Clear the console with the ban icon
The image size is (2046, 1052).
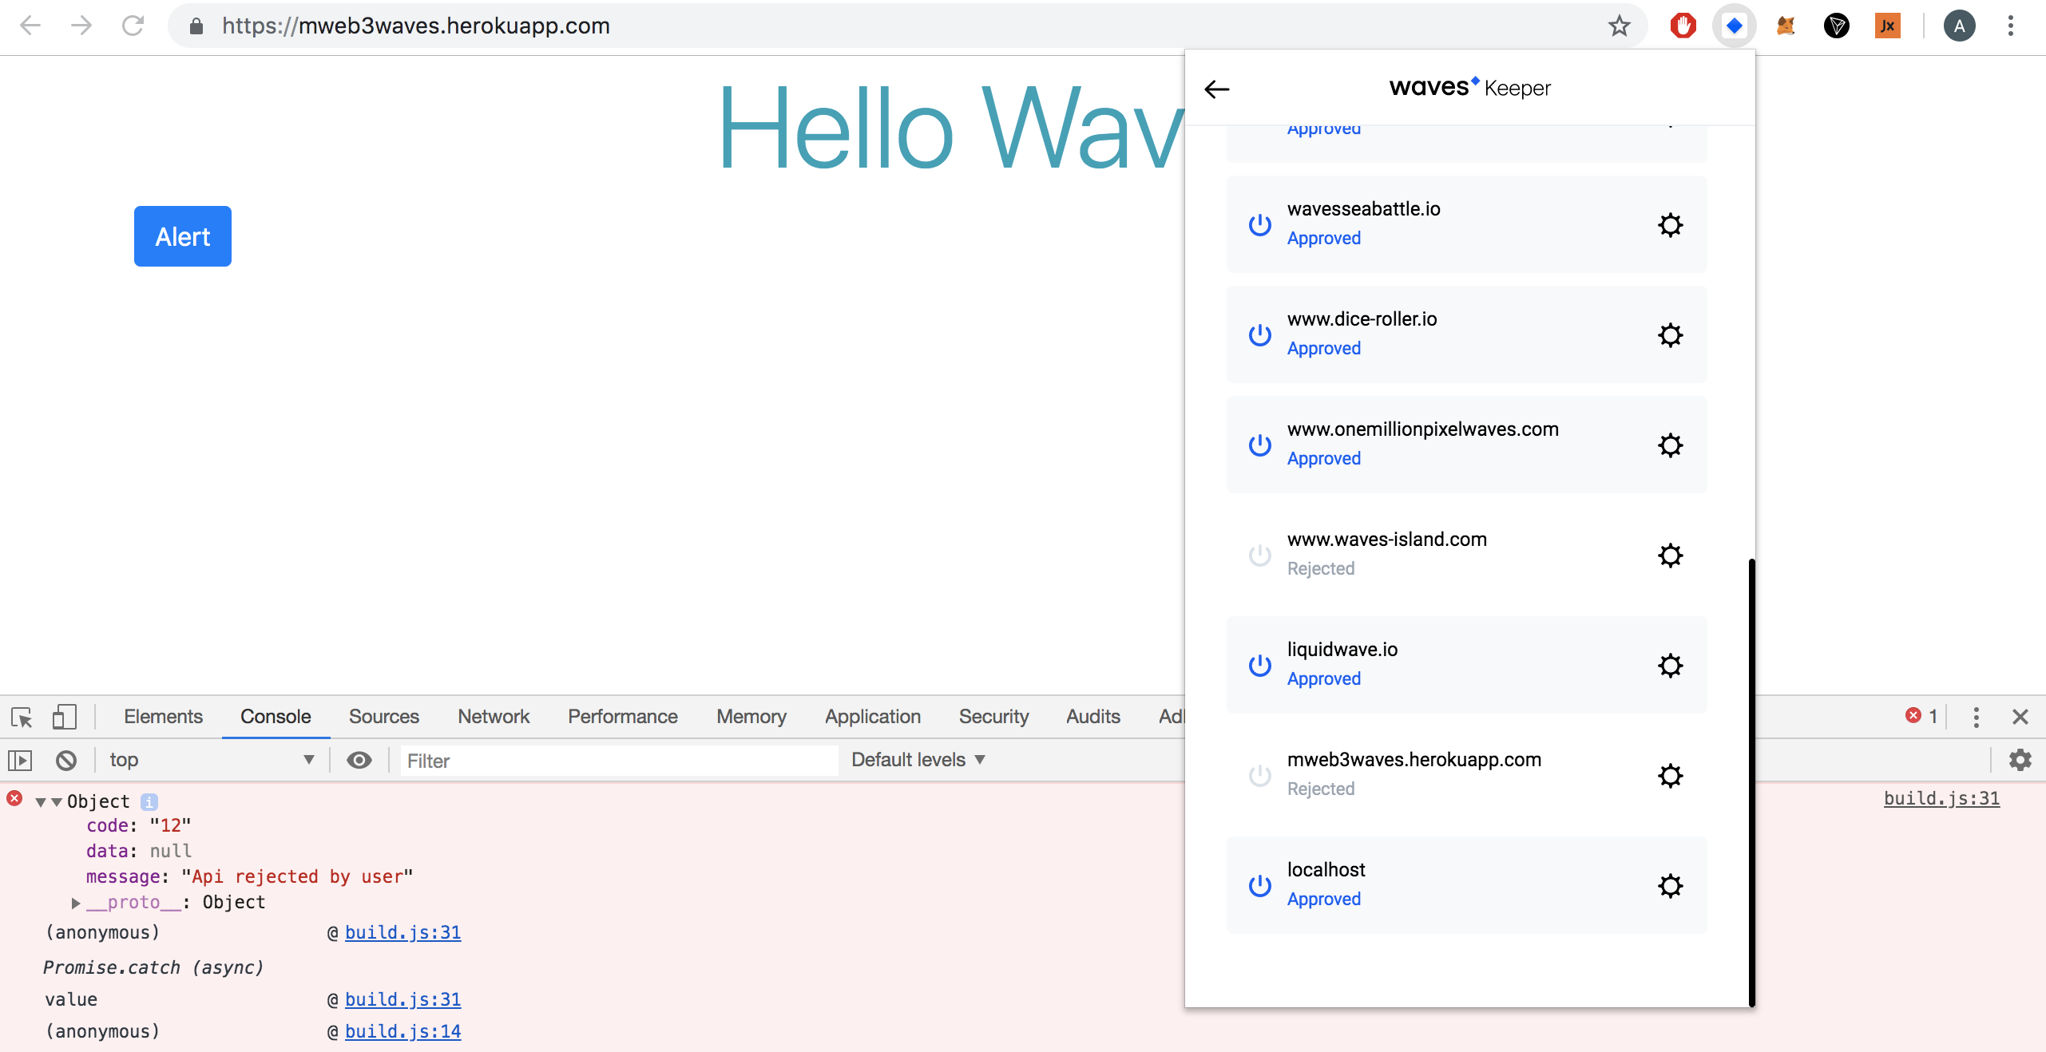66,760
